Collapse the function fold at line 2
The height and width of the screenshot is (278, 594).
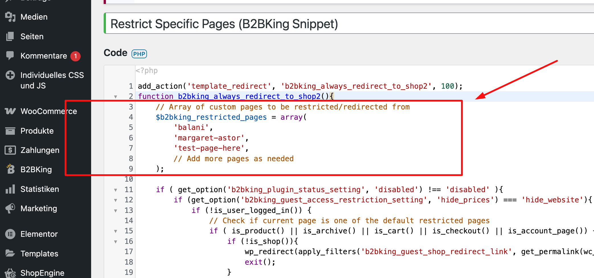pos(116,97)
